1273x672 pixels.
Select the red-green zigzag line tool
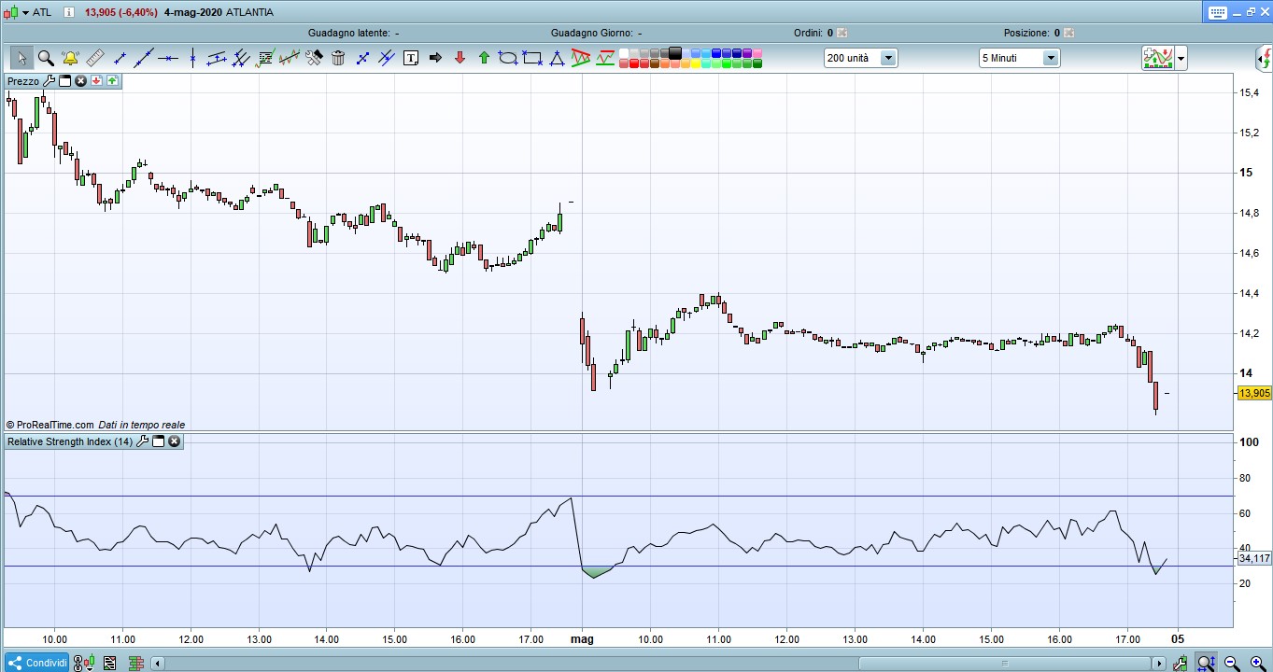(605, 58)
